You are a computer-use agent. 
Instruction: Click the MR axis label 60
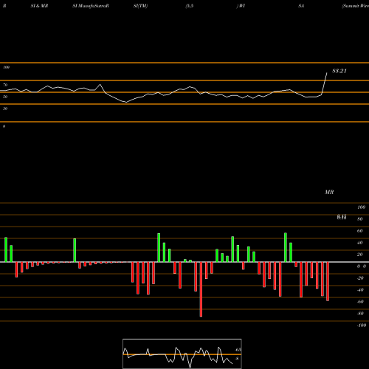(360, 231)
